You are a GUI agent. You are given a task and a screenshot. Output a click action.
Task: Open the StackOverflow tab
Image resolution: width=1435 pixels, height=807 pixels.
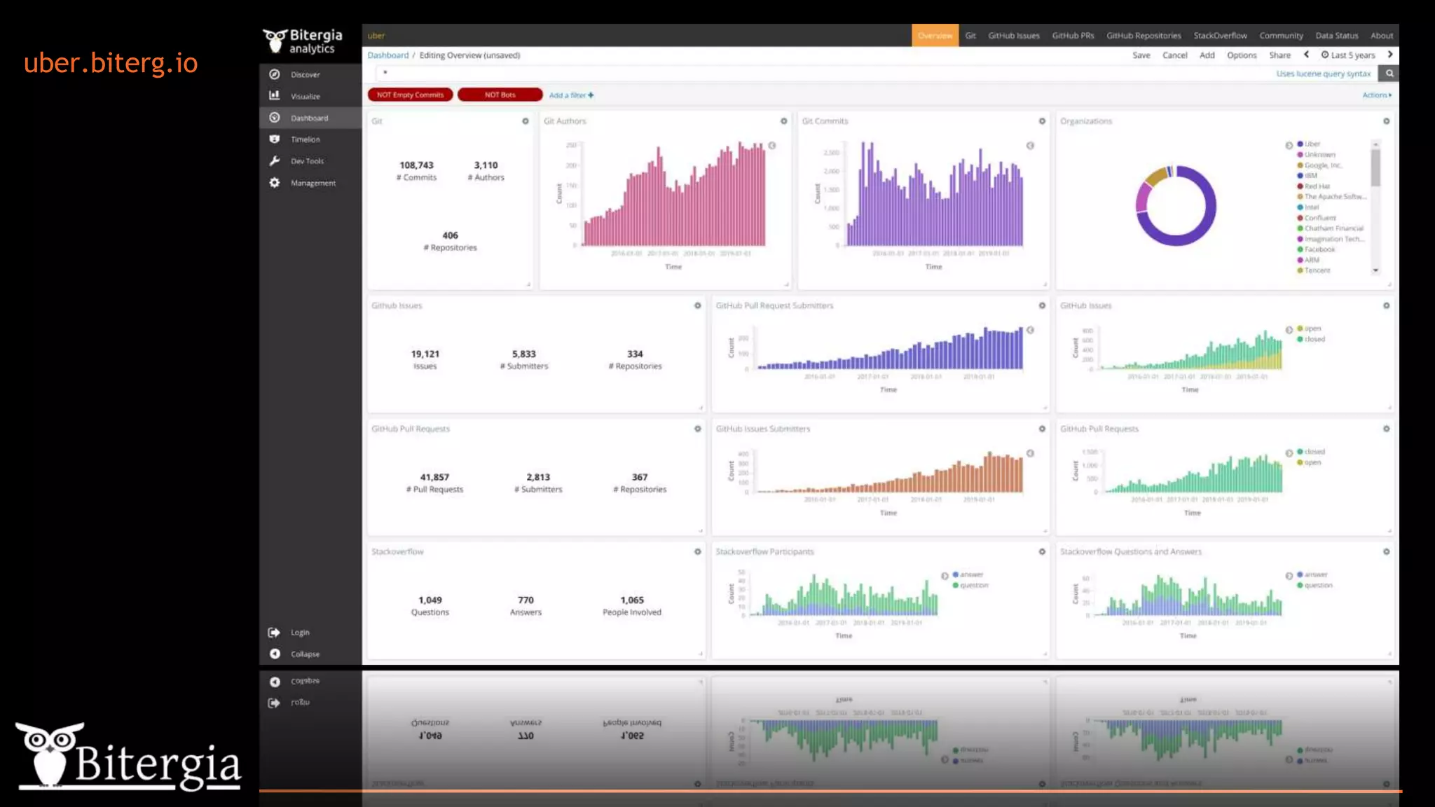pos(1220,36)
